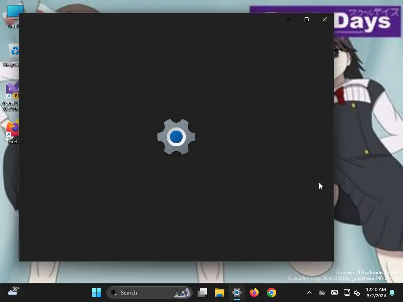The height and width of the screenshot is (302, 403).
Task: Click the taskbar Search box
Action: click(x=149, y=293)
